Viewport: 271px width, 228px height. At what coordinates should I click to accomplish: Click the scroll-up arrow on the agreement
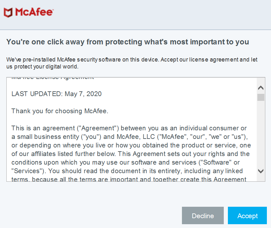click(x=261, y=88)
